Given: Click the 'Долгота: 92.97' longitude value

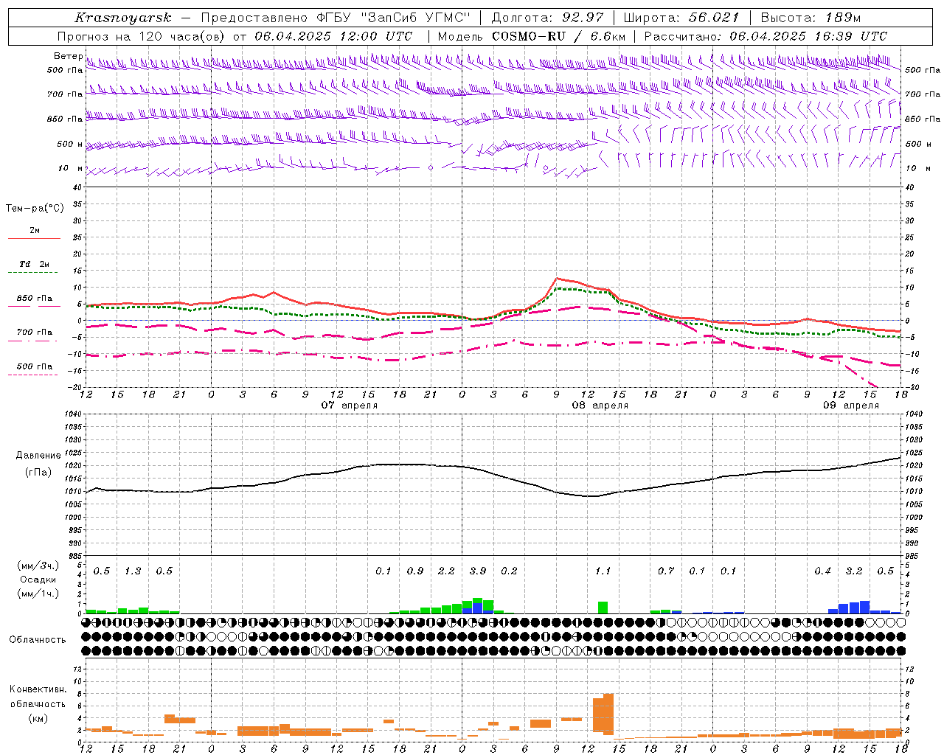Looking at the screenshot, I should click(547, 18).
